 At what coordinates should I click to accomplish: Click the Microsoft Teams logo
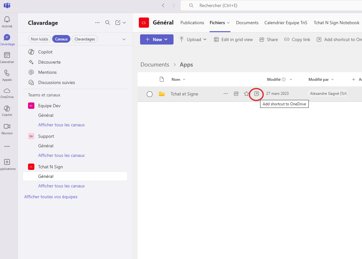7,5
